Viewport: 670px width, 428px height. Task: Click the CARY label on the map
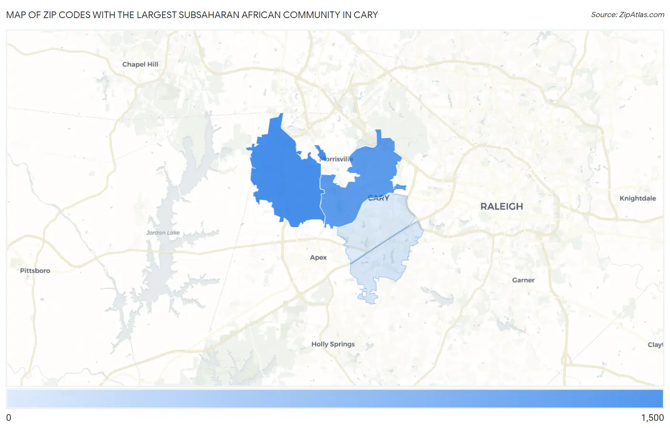[379, 198]
